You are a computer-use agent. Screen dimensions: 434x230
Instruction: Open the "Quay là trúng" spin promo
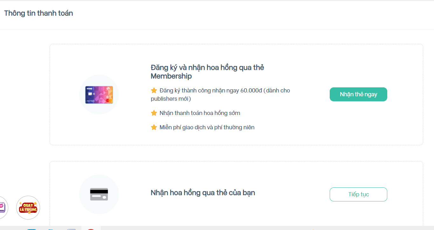28,207
